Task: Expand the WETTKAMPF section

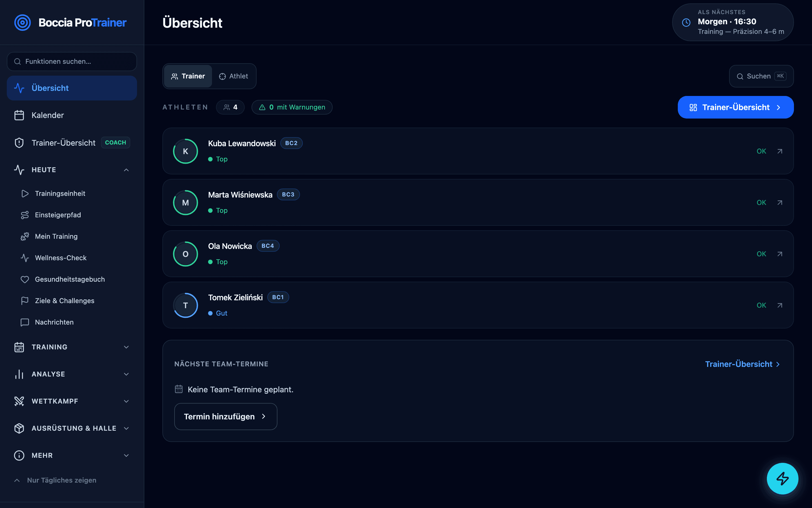Action: click(x=72, y=401)
